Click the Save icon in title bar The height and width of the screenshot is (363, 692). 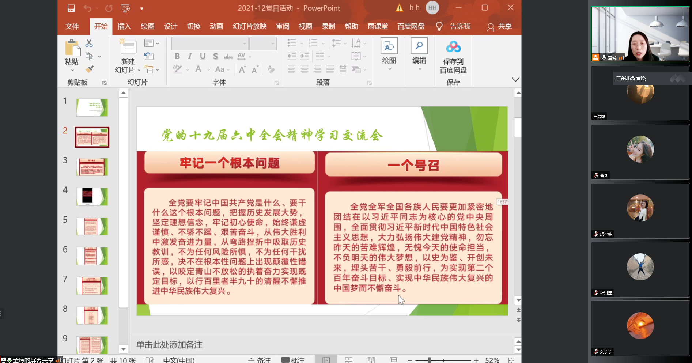click(71, 8)
